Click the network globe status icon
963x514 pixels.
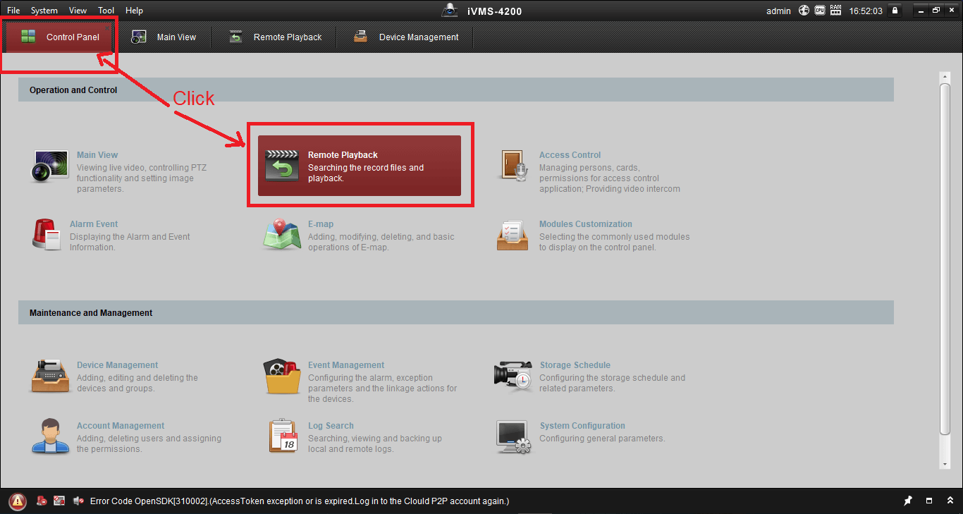pyautogui.click(x=804, y=11)
